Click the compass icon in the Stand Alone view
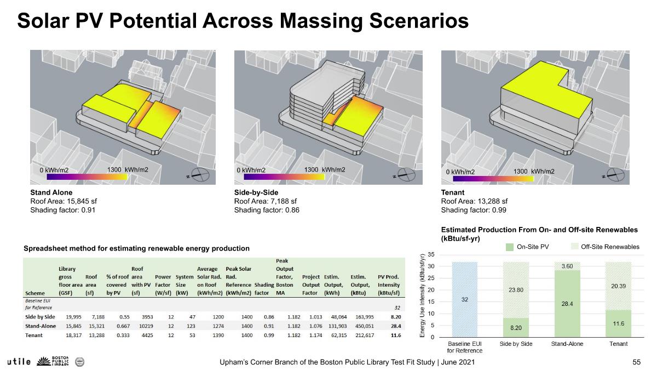Screen dimensions: 657x370 pos(200,174)
